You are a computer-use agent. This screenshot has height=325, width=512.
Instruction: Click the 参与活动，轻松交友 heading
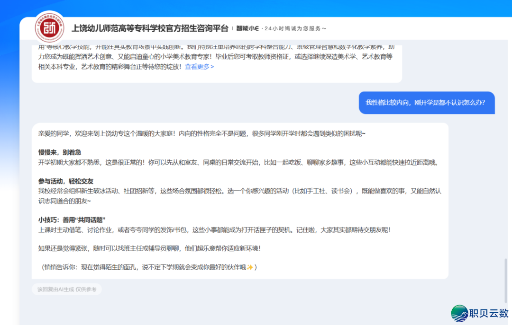click(65, 181)
